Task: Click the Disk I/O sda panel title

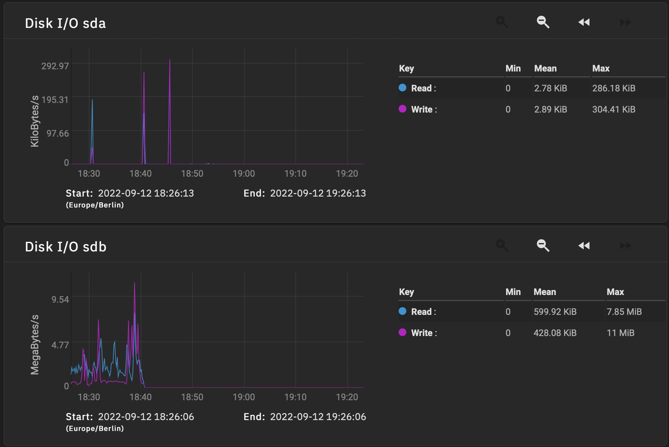Action: pyautogui.click(x=65, y=23)
